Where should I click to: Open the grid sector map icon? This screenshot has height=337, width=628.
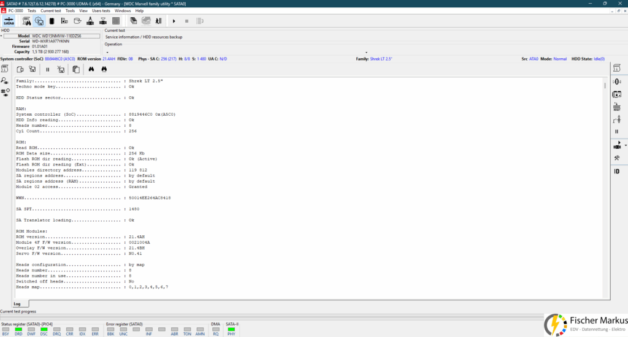[116, 21]
